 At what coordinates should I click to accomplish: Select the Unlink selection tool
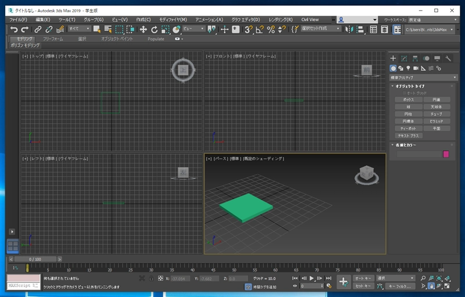coord(49,29)
